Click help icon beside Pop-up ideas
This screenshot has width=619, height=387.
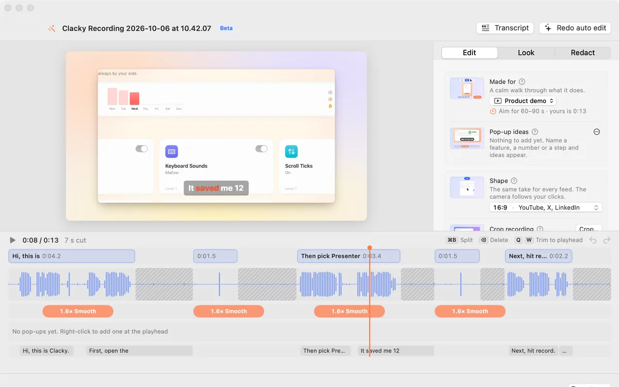click(535, 132)
